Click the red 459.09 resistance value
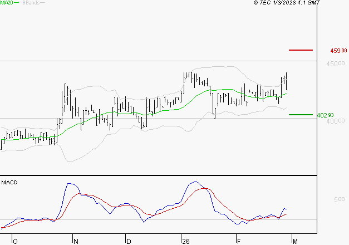The width and height of the screenshot is (349, 245). (x=338, y=51)
